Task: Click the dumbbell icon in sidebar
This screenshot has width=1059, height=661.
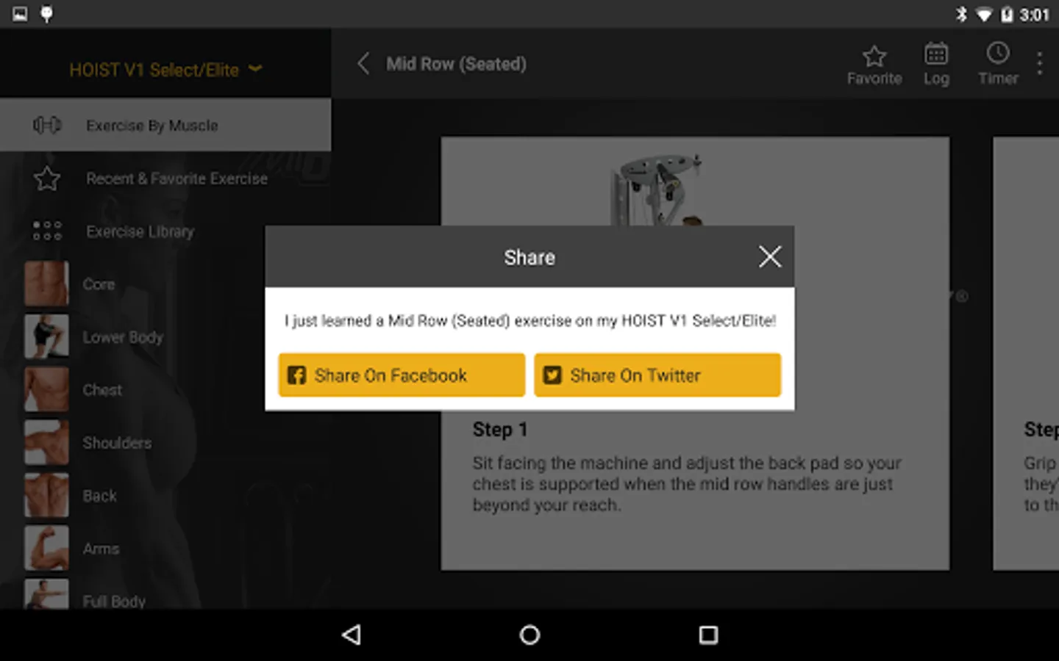Action: click(47, 125)
